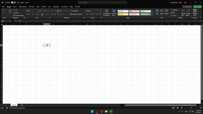
Task: Open the number format General dropdown
Action: [x=100, y=11]
